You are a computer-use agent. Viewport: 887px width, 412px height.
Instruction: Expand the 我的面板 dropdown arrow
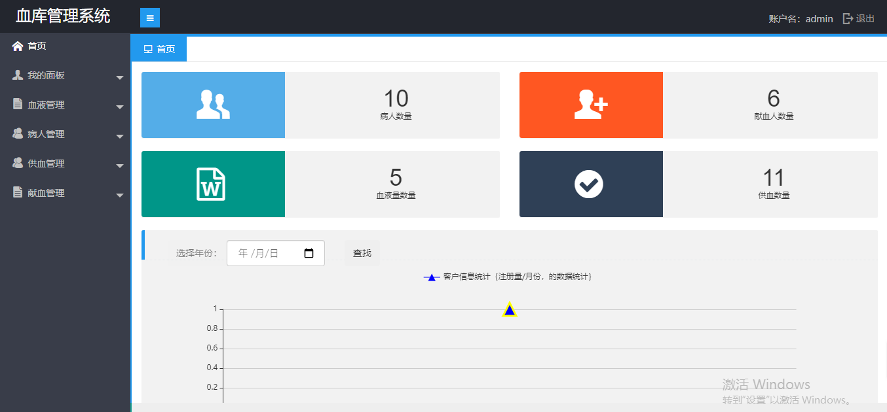[x=120, y=78]
